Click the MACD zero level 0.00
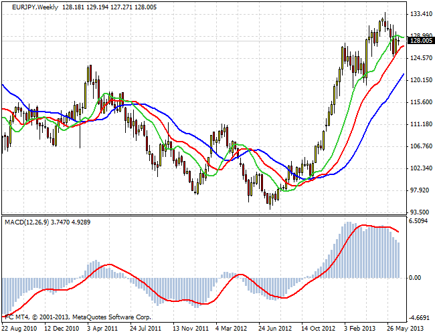Screen dimensions: 435x334 click(415, 277)
